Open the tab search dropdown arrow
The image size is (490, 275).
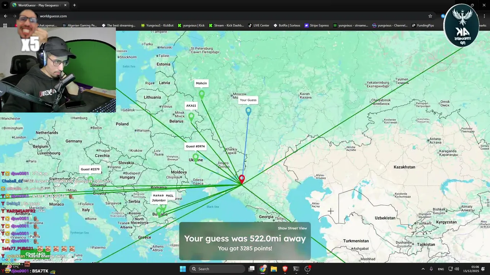pyautogui.click(x=5, y=5)
